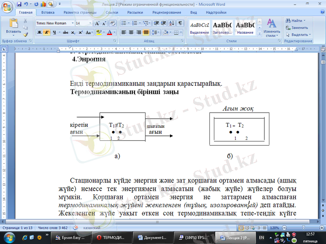Click the Cut scissors icon
This screenshot has width=326, height=244.
[26, 22]
